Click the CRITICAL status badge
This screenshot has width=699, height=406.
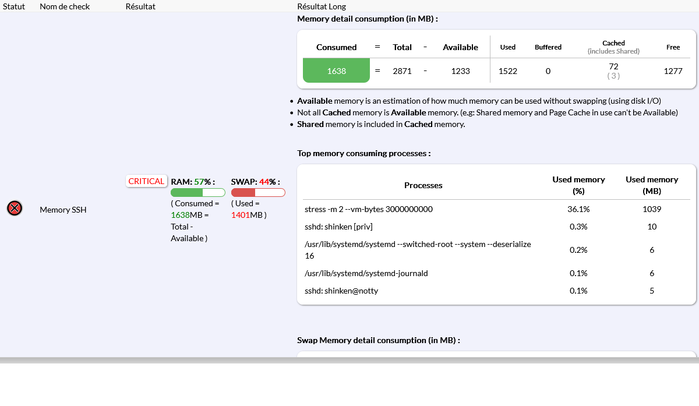(x=146, y=181)
